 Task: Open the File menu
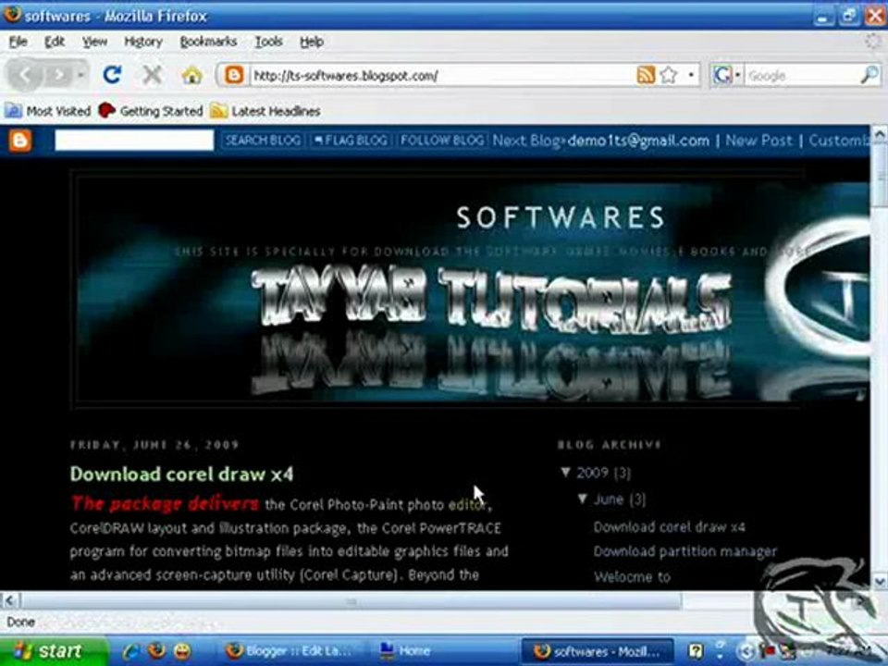[18, 42]
